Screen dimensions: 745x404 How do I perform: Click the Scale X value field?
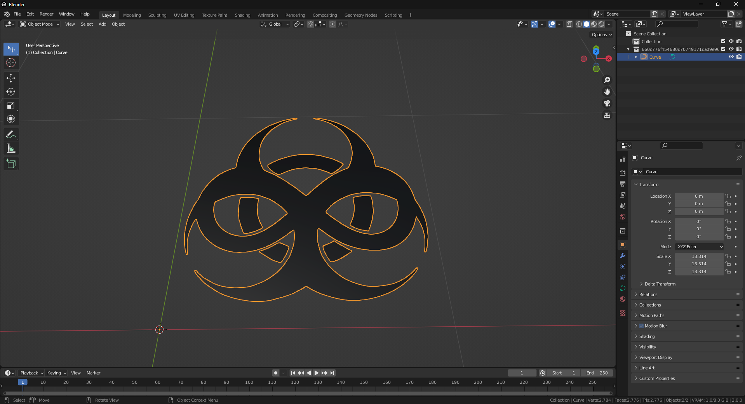pyautogui.click(x=699, y=256)
